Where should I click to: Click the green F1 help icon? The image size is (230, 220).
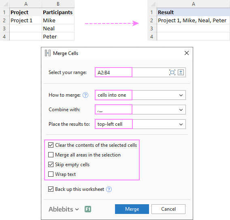pyautogui.click(x=88, y=209)
